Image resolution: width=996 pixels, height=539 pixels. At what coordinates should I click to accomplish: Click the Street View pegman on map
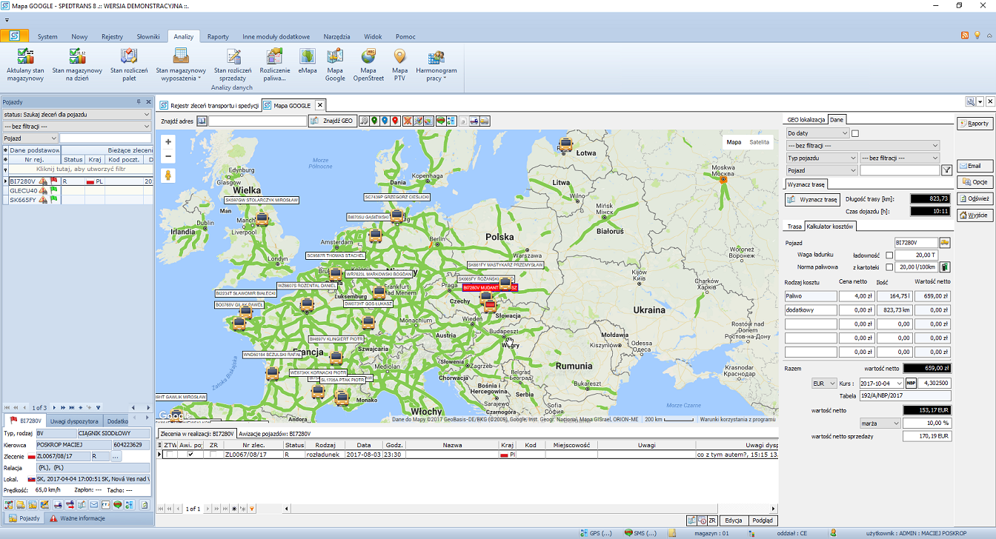point(169,175)
